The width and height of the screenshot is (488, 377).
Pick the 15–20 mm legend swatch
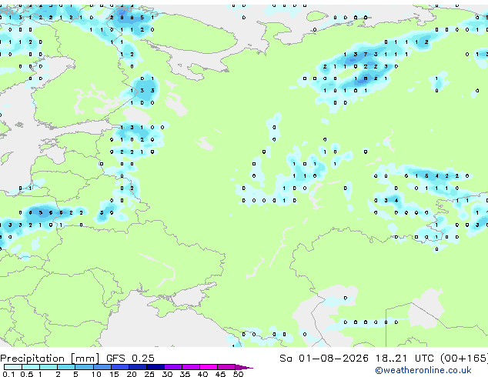click(x=119, y=367)
